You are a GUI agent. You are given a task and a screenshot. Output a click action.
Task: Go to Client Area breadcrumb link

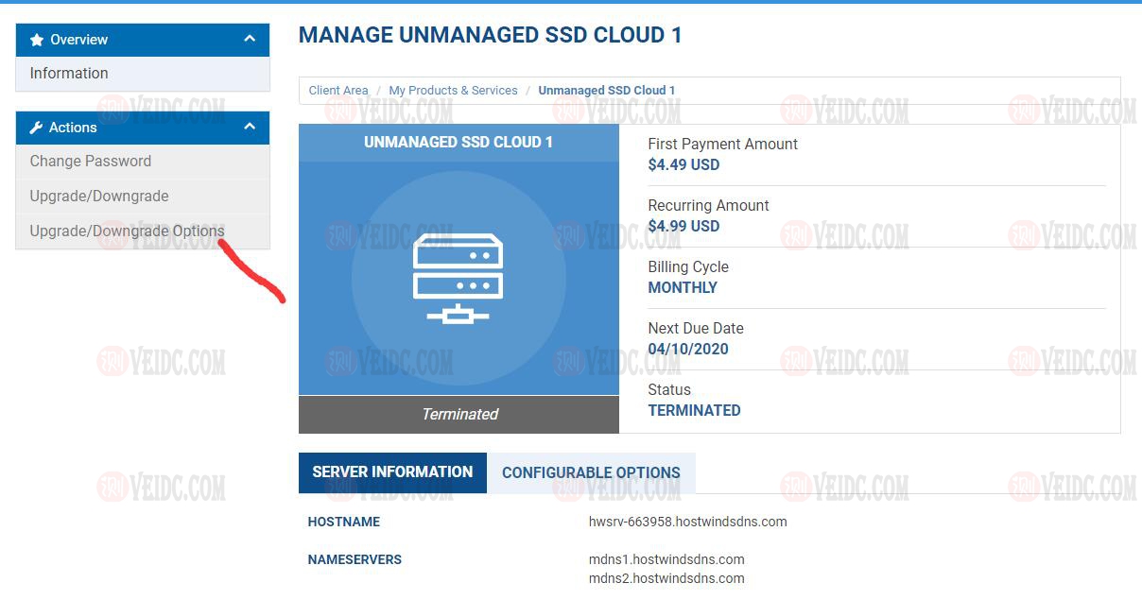(x=338, y=91)
